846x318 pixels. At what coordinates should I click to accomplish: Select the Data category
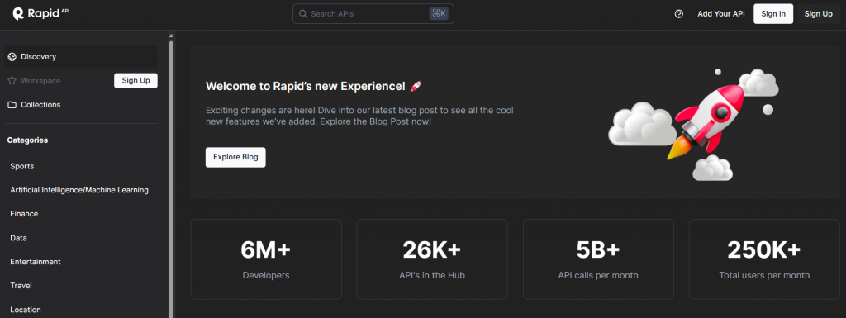coord(18,238)
